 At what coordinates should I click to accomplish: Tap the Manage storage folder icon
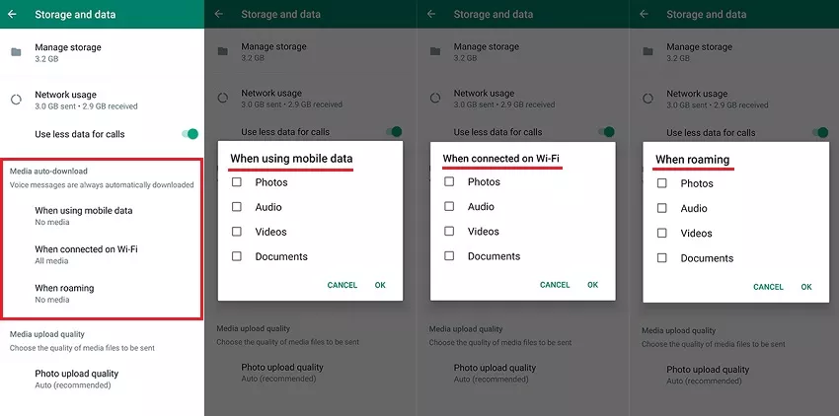click(16, 52)
